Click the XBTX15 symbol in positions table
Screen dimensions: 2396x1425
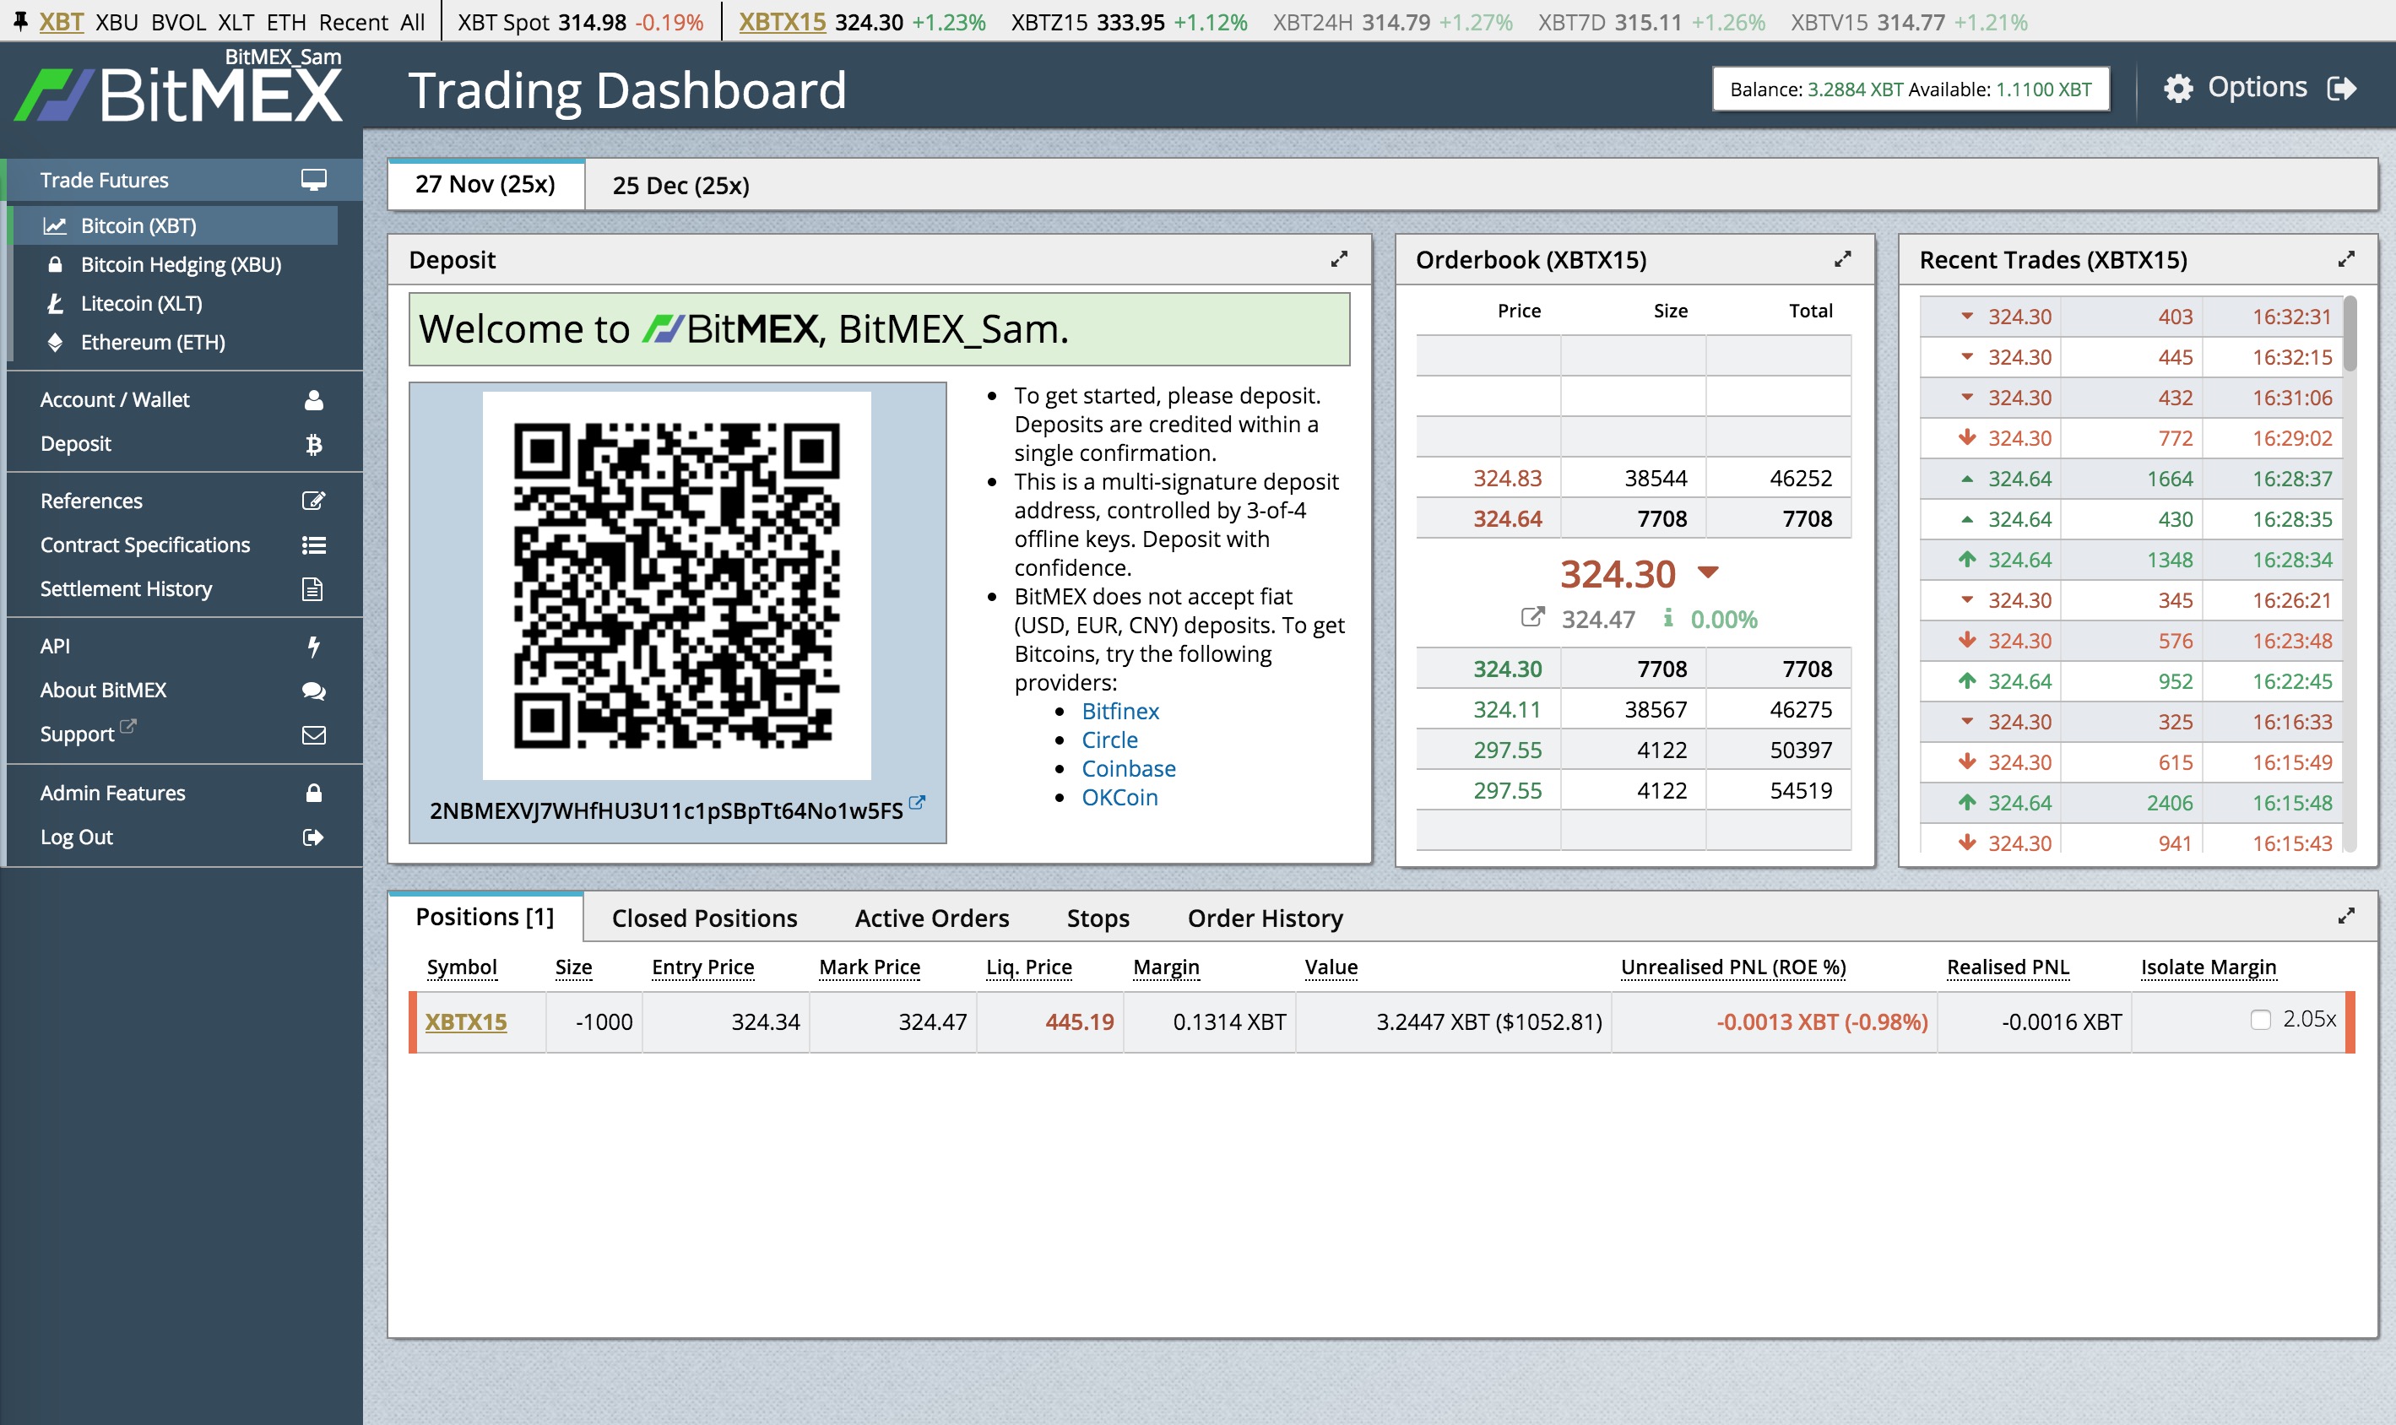466,1021
